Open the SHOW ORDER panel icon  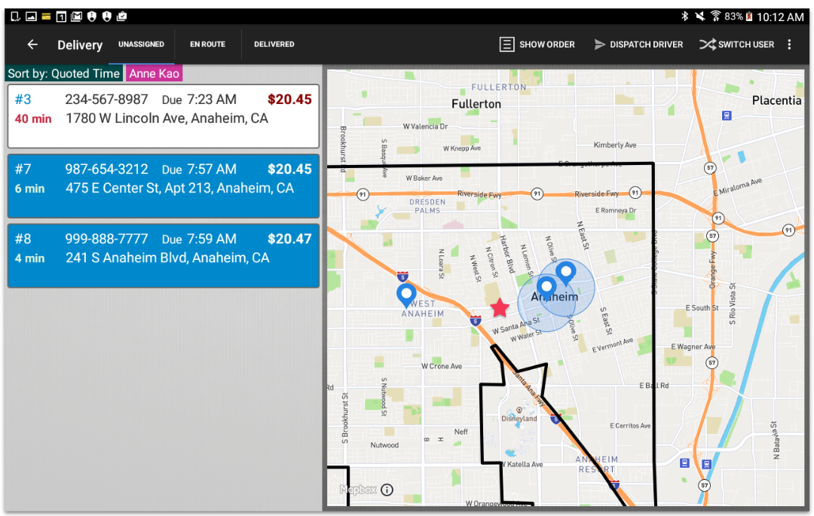point(508,44)
